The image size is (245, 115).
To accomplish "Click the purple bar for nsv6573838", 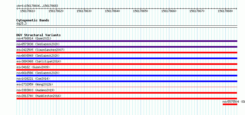I will click(127, 47).
